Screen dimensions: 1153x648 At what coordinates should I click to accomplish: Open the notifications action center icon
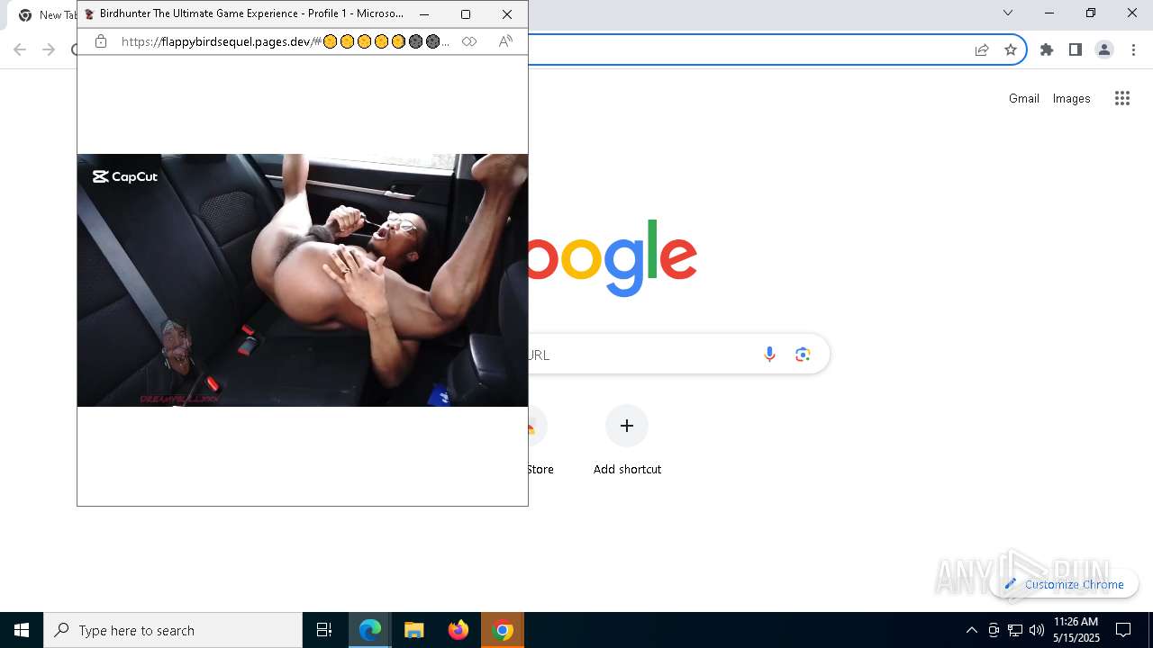pos(1123,630)
